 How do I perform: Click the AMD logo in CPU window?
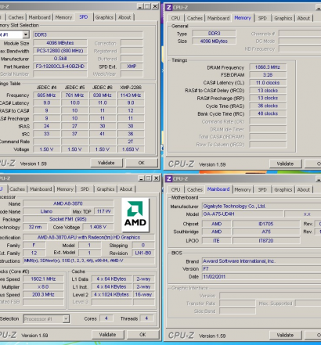[135, 215]
